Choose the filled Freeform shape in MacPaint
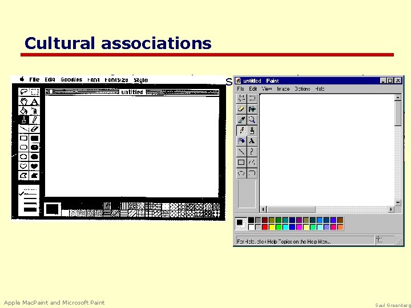Screen dimensions: 411x308 click(35, 166)
